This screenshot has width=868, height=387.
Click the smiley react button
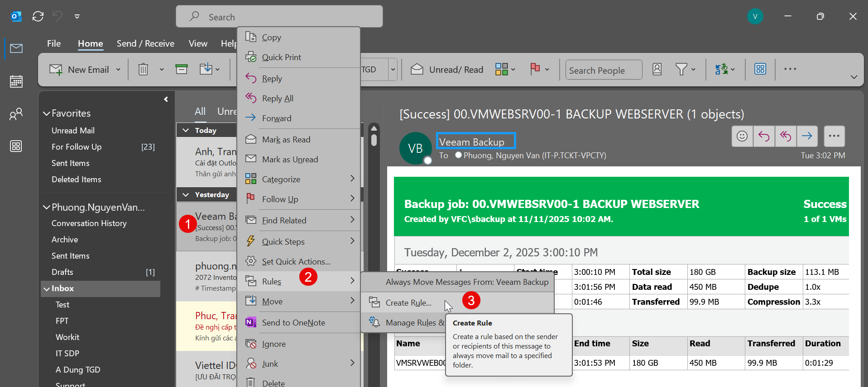tap(742, 136)
